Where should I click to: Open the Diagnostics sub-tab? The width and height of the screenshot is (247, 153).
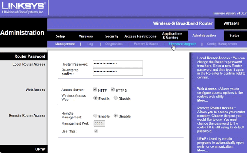[x=114, y=44]
